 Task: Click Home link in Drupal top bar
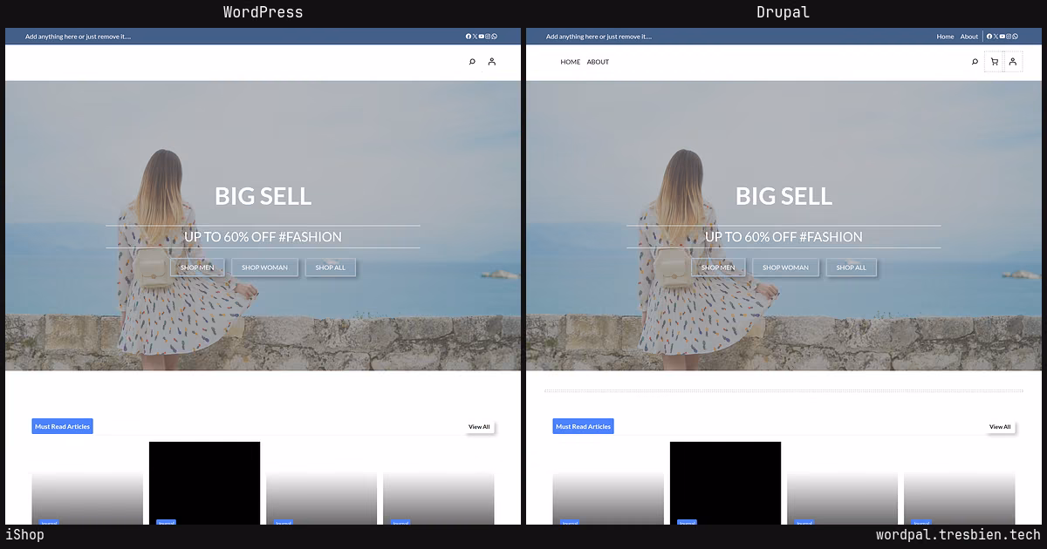[x=945, y=37]
